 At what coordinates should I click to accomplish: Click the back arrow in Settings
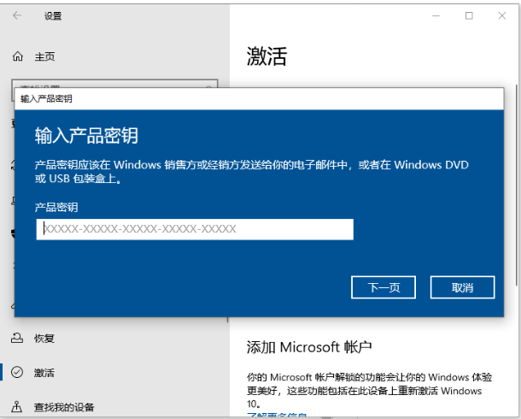point(19,16)
